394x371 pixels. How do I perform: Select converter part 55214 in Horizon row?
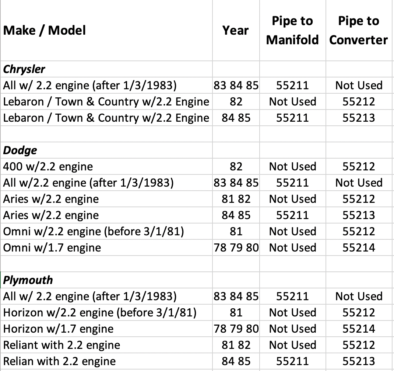pos(359,329)
